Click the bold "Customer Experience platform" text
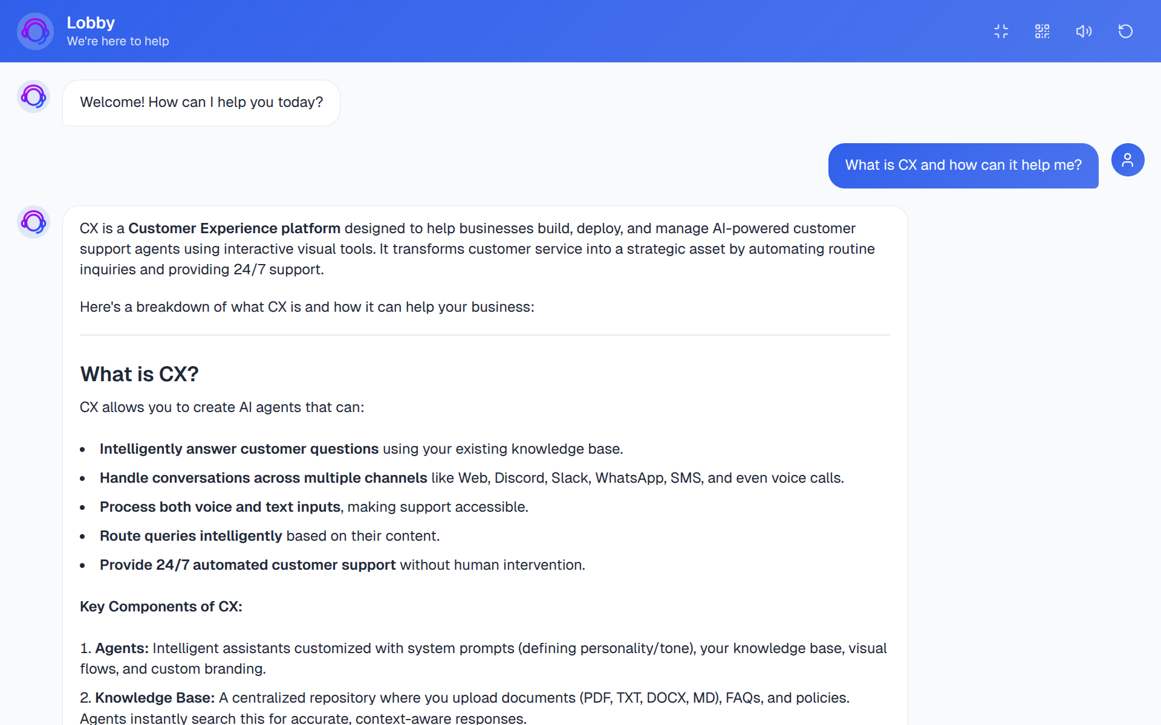The image size is (1161, 725). pyautogui.click(x=234, y=228)
